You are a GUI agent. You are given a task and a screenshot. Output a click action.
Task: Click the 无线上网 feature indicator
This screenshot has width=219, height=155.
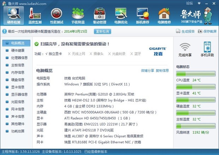pyautogui.click(x=76, y=54)
